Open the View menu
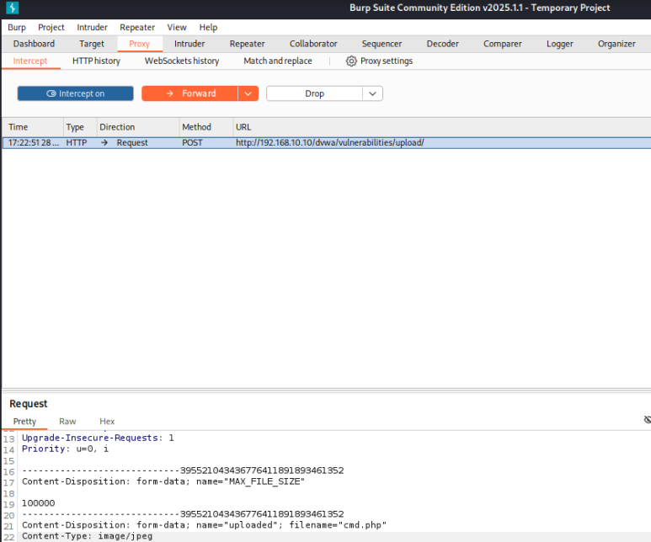Screen dimensions: 651x542 click(x=177, y=28)
